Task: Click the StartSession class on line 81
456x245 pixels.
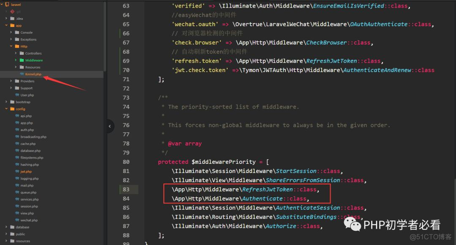Action: pos(296,171)
